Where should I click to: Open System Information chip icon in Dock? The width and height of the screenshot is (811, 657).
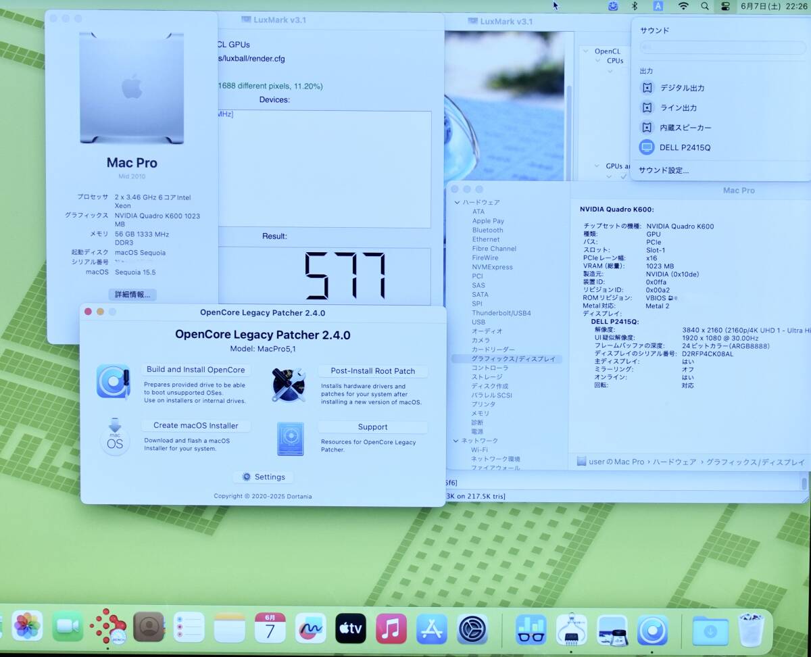[572, 629]
